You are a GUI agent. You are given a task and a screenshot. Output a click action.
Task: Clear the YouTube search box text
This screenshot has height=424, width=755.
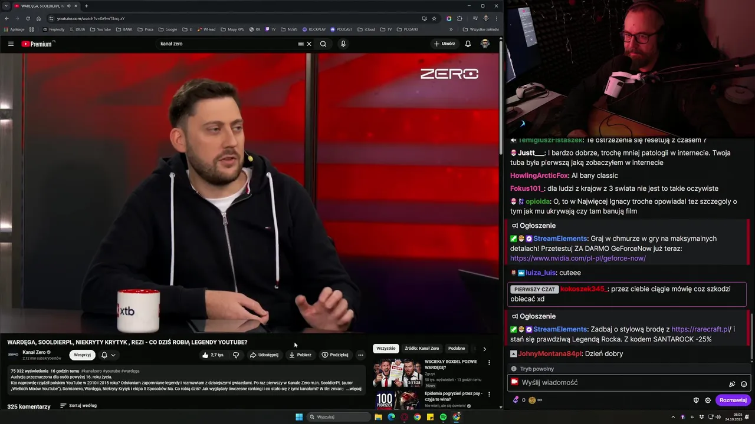(x=309, y=44)
